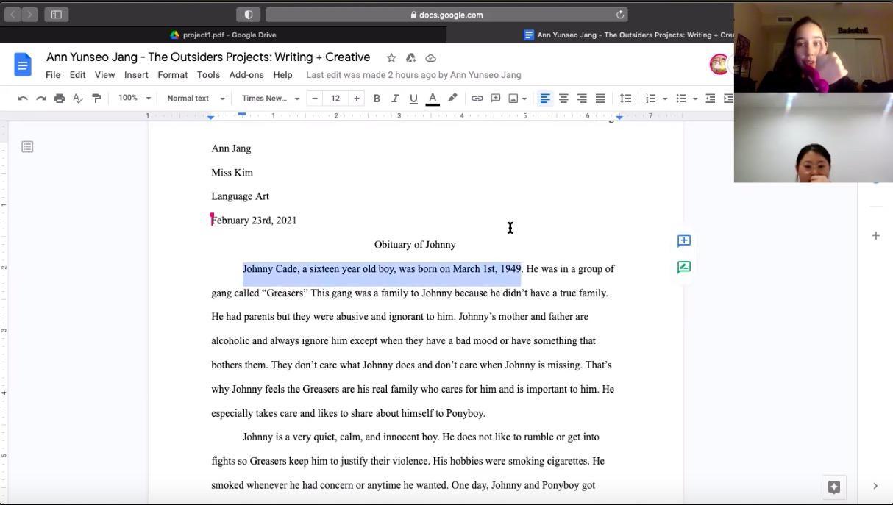Toggle underline formatting
This screenshot has height=505, width=893.
[x=413, y=99]
